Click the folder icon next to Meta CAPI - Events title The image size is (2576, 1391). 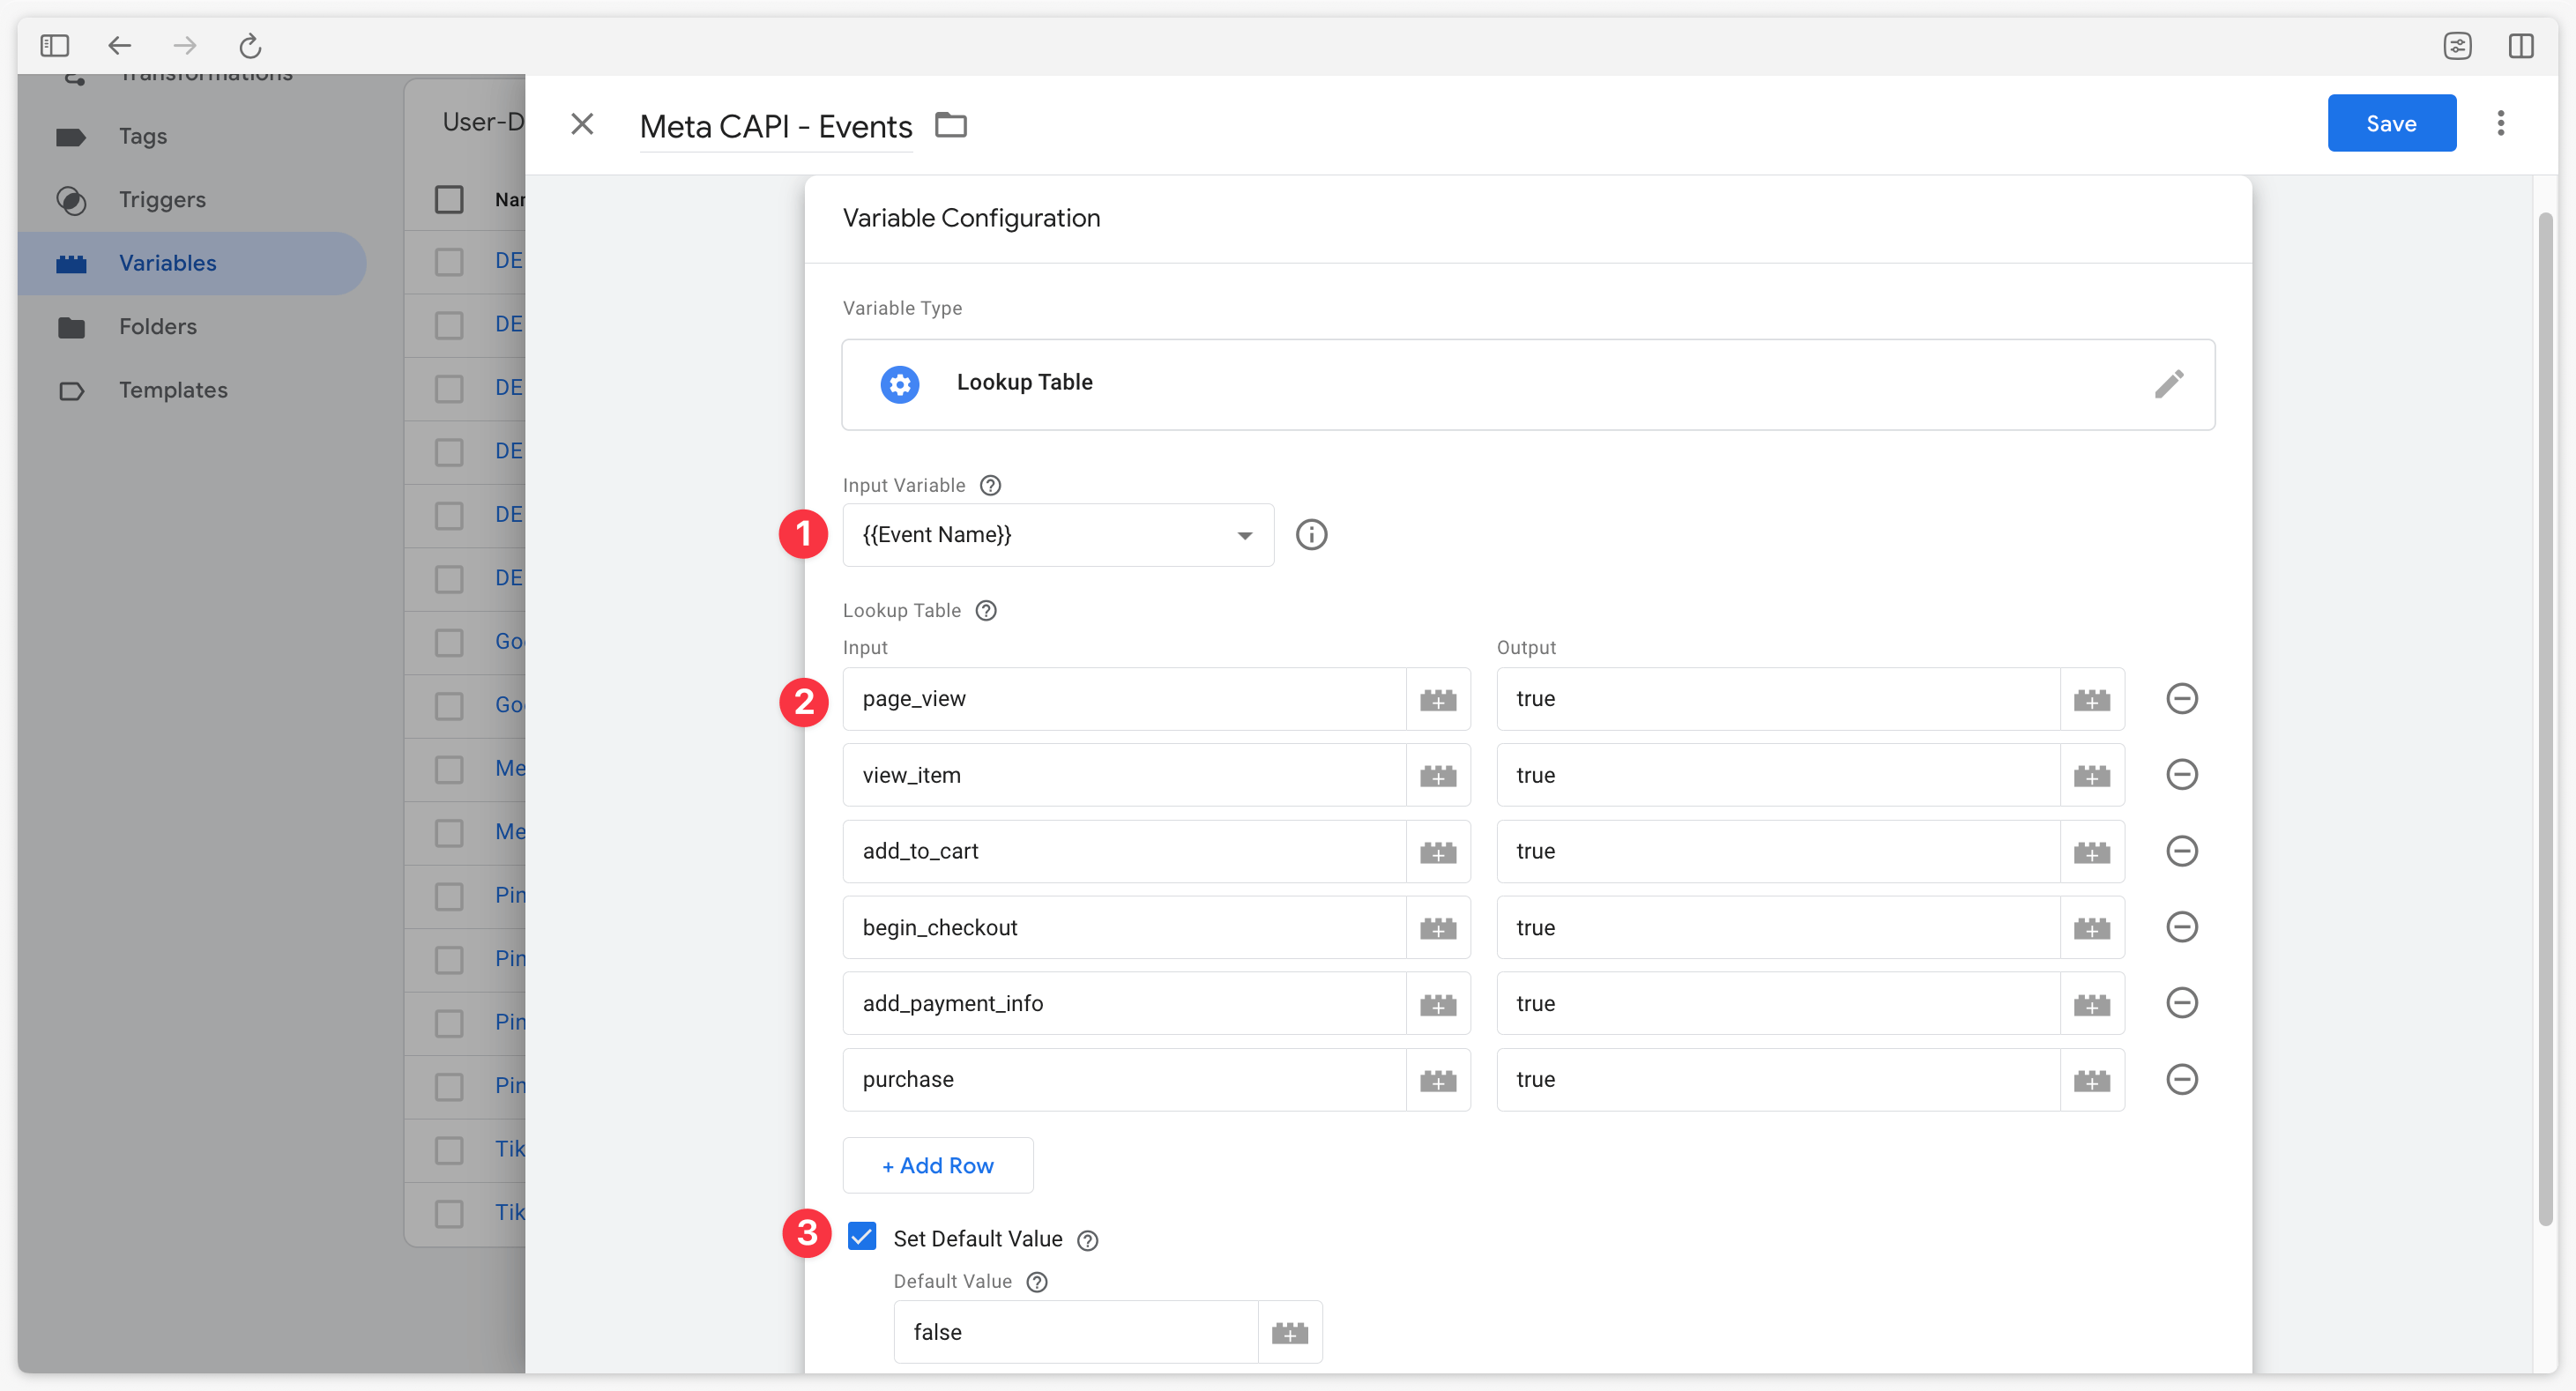click(x=954, y=123)
